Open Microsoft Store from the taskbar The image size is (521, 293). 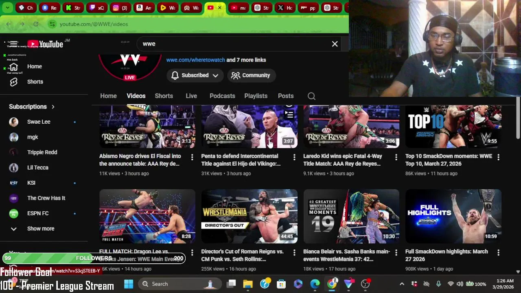click(x=281, y=284)
